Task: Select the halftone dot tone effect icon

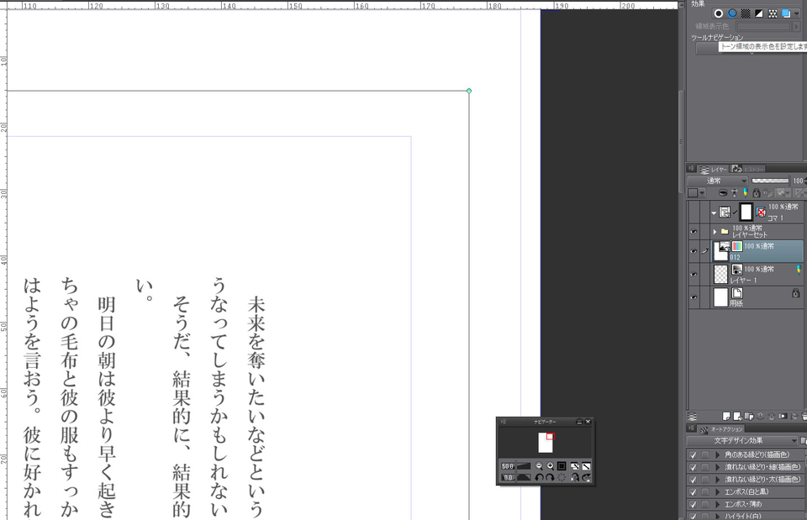Action: pyautogui.click(x=745, y=13)
